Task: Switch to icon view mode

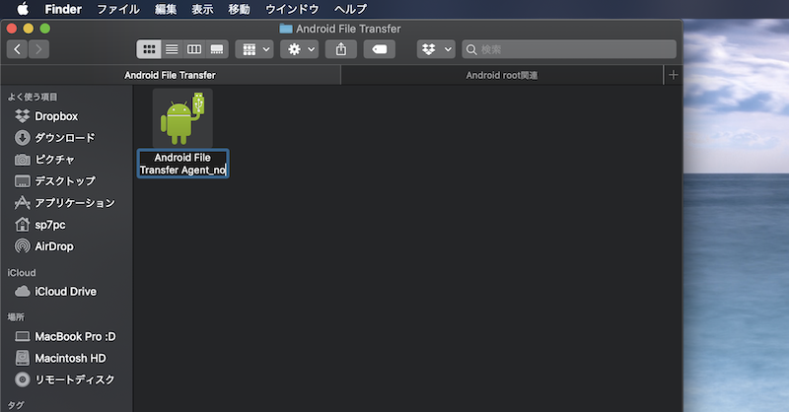Action: tap(149, 48)
